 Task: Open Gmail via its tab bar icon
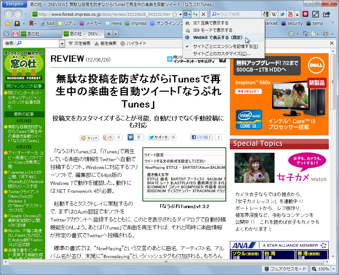point(15,34)
